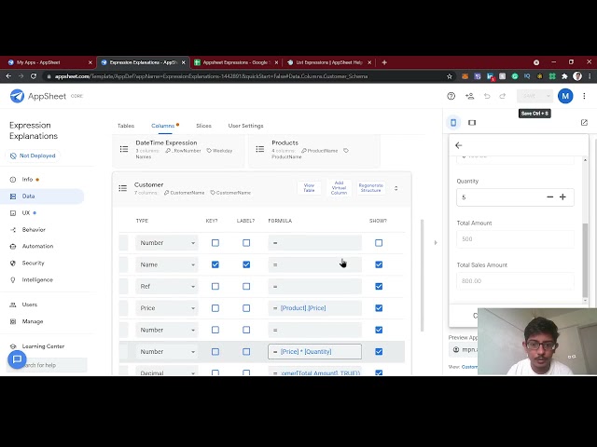Click Regenerate Structure button
597x447 pixels.
(x=371, y=188)
